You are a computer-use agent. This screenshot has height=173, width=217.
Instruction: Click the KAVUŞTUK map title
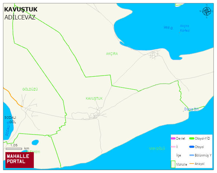(21, 10)
